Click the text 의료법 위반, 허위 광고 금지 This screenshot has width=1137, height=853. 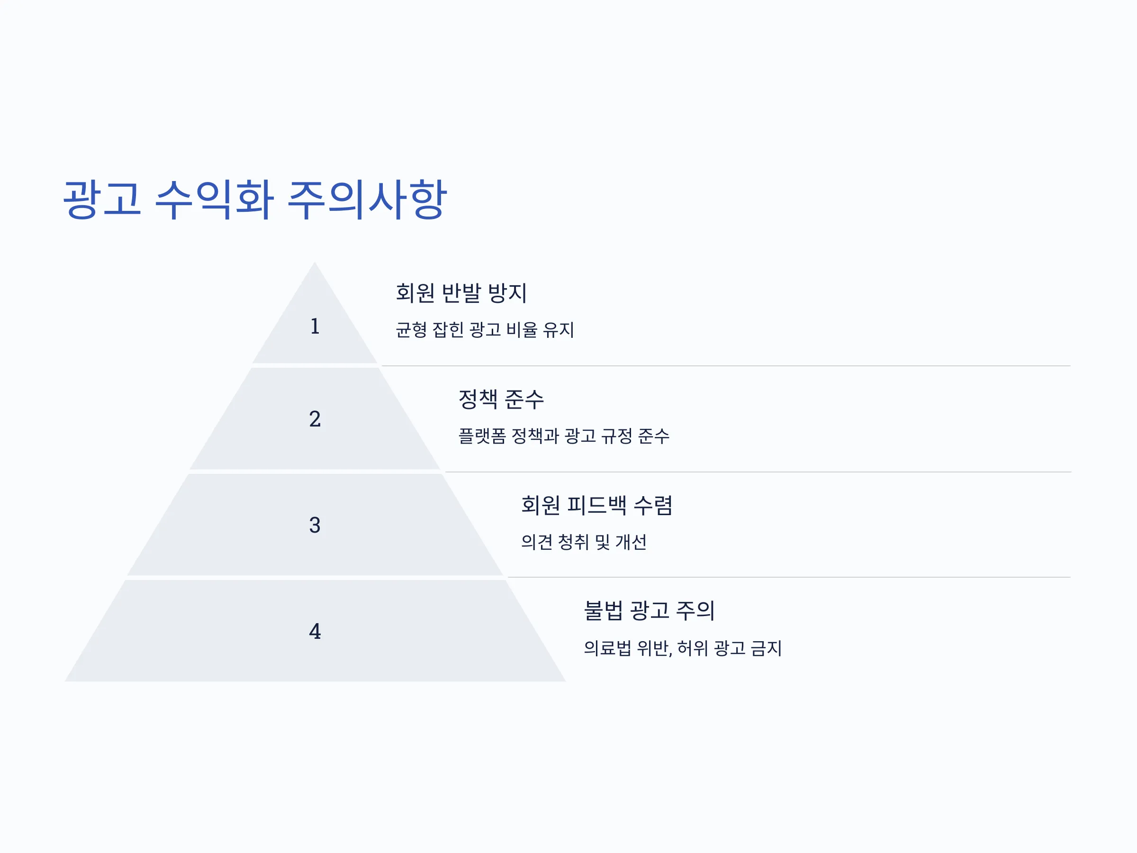(x=683, y=648)
